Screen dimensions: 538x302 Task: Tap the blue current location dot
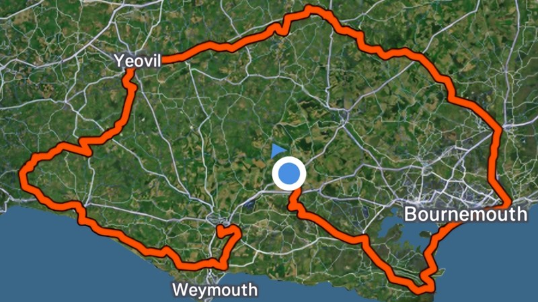pos(289,174)
